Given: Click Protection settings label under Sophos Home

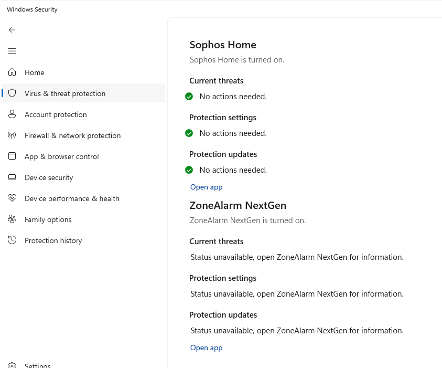Looking at the screenshot, I should (223, 118).
